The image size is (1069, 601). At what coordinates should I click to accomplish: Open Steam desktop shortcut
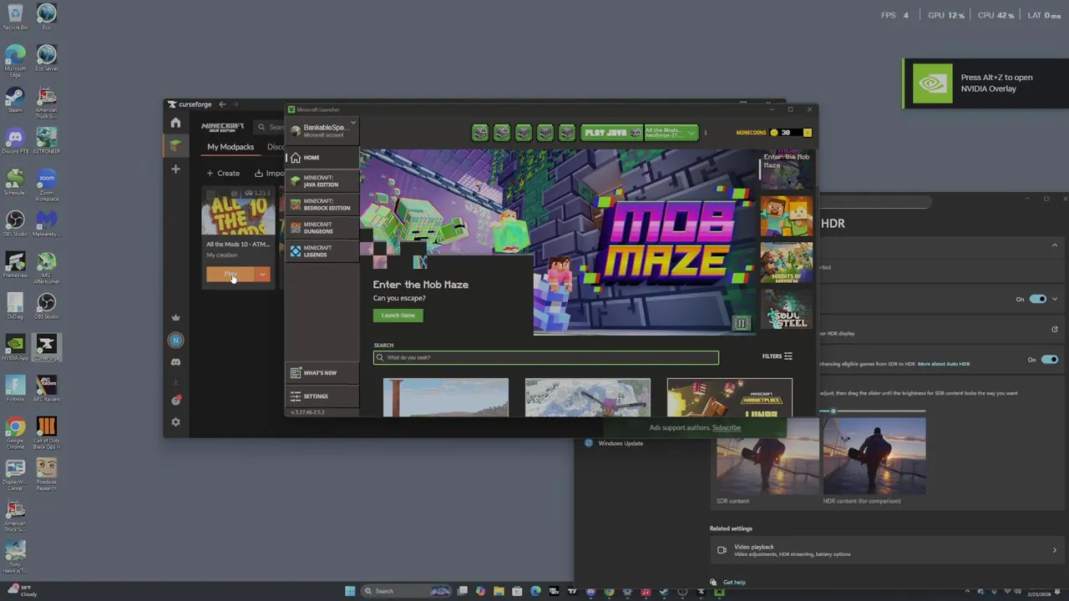click(15, 99)
